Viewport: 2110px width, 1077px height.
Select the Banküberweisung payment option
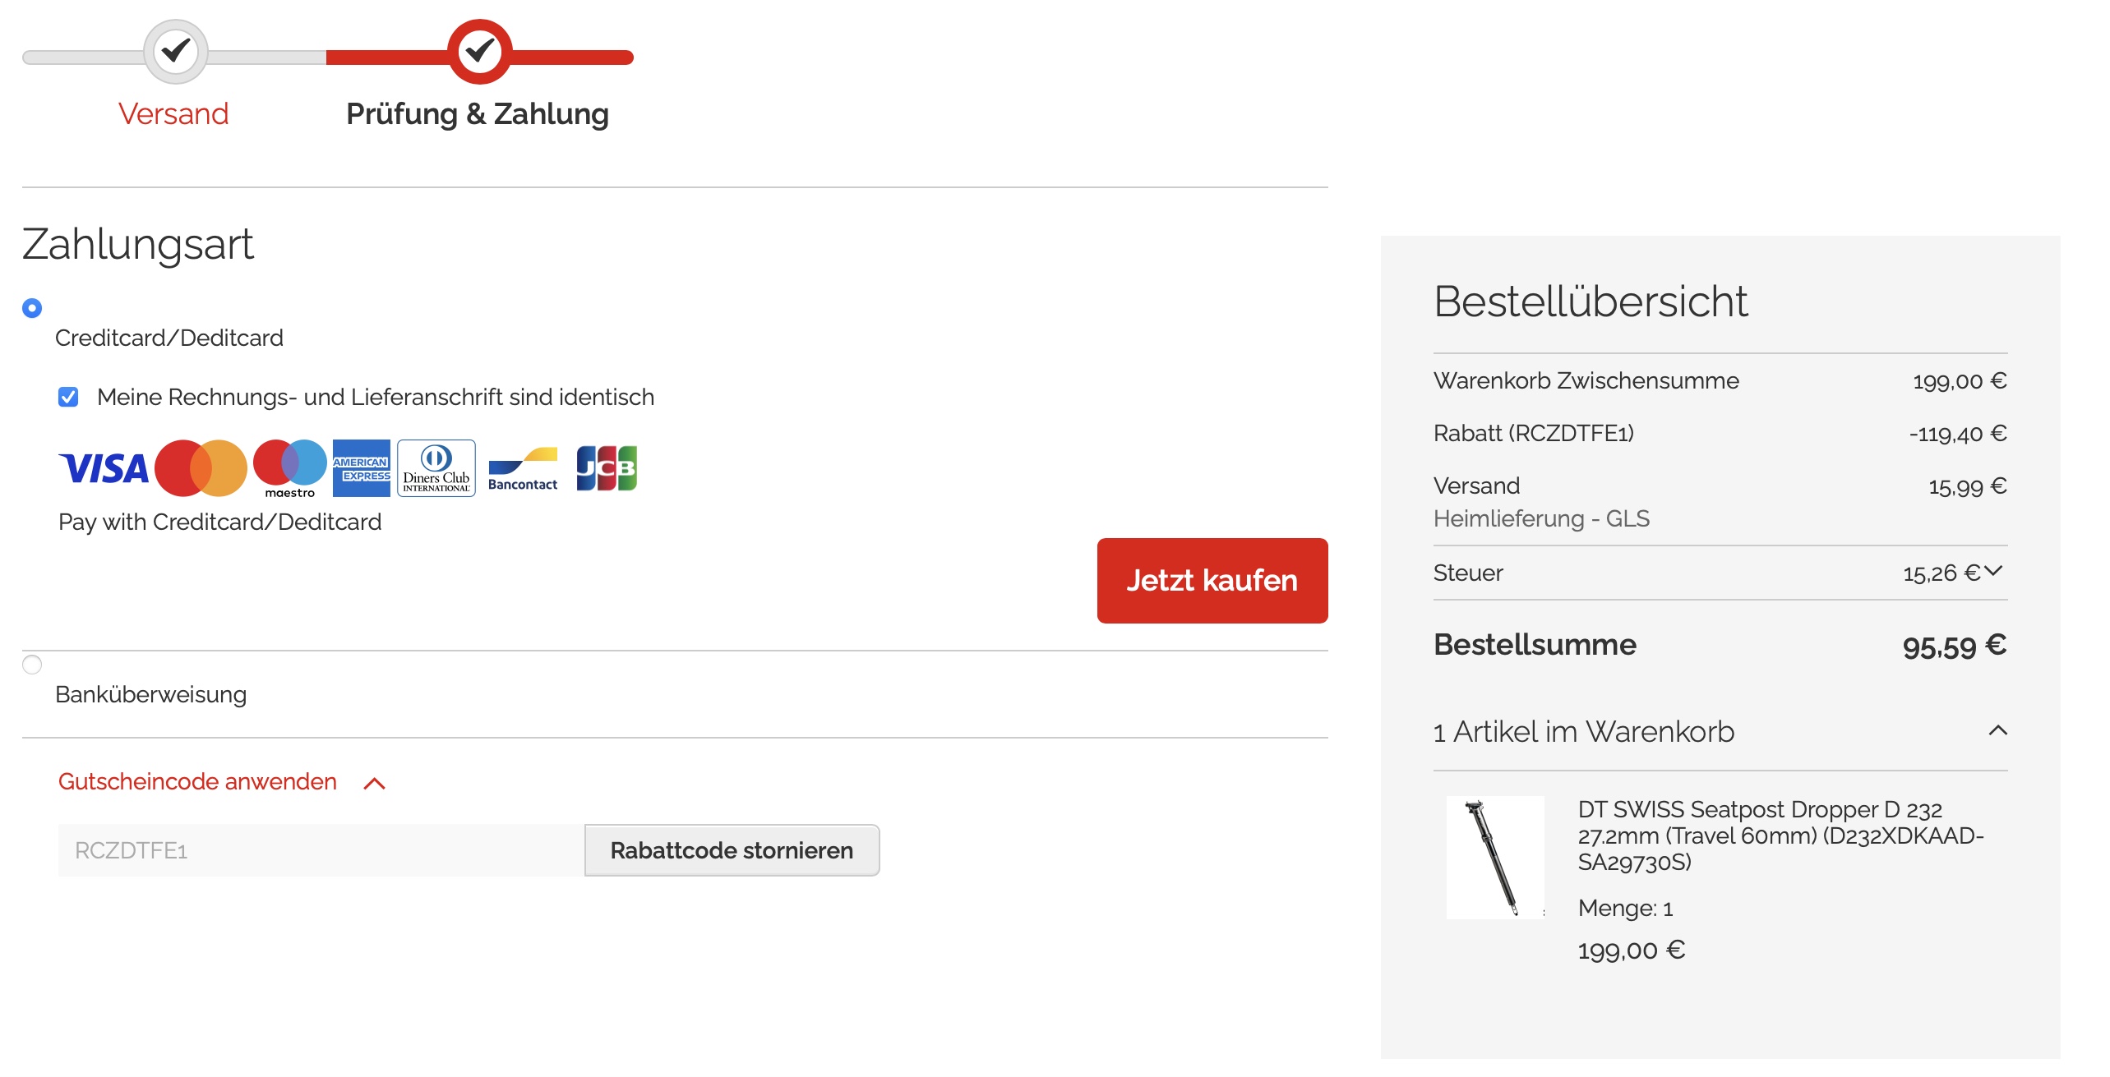pyautogui.click(x=32, y=665)
